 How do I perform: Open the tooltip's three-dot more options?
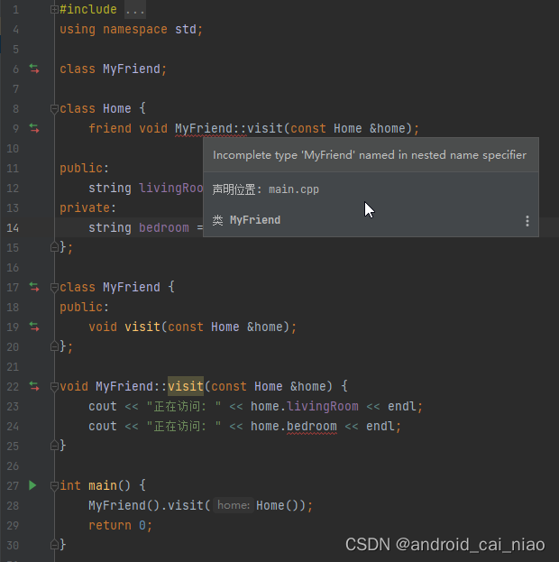tap(527, 221)
